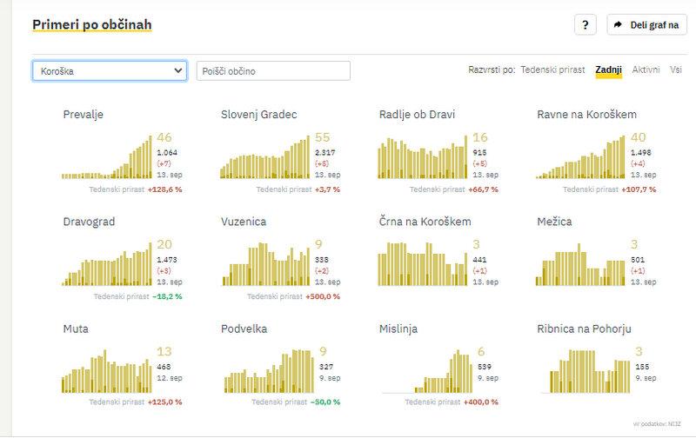Select the Muta bar chart
Screen dimensions: 696x438
(106, 372)
